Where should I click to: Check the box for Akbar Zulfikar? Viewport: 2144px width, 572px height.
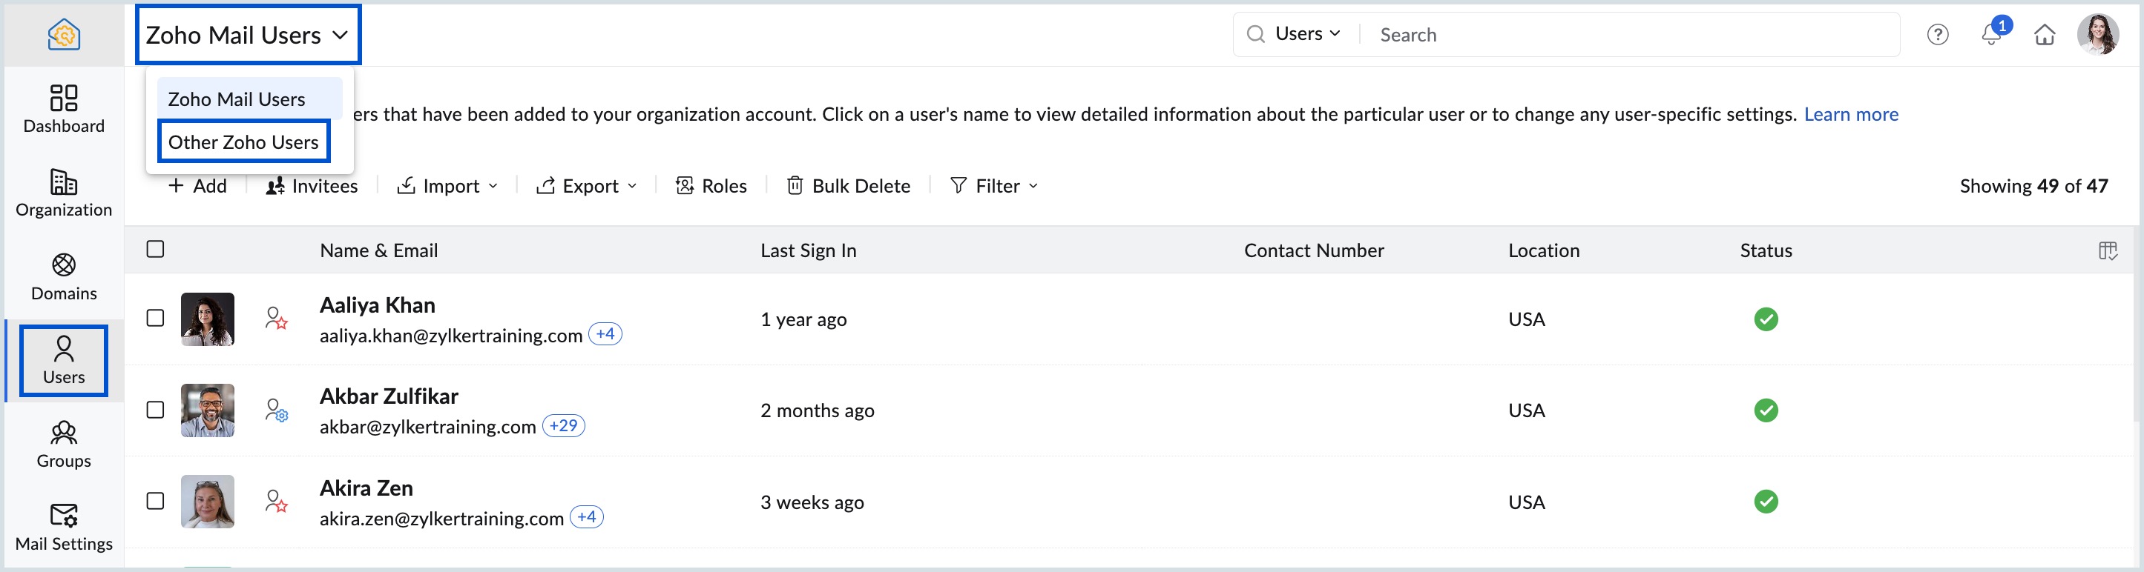155,410
